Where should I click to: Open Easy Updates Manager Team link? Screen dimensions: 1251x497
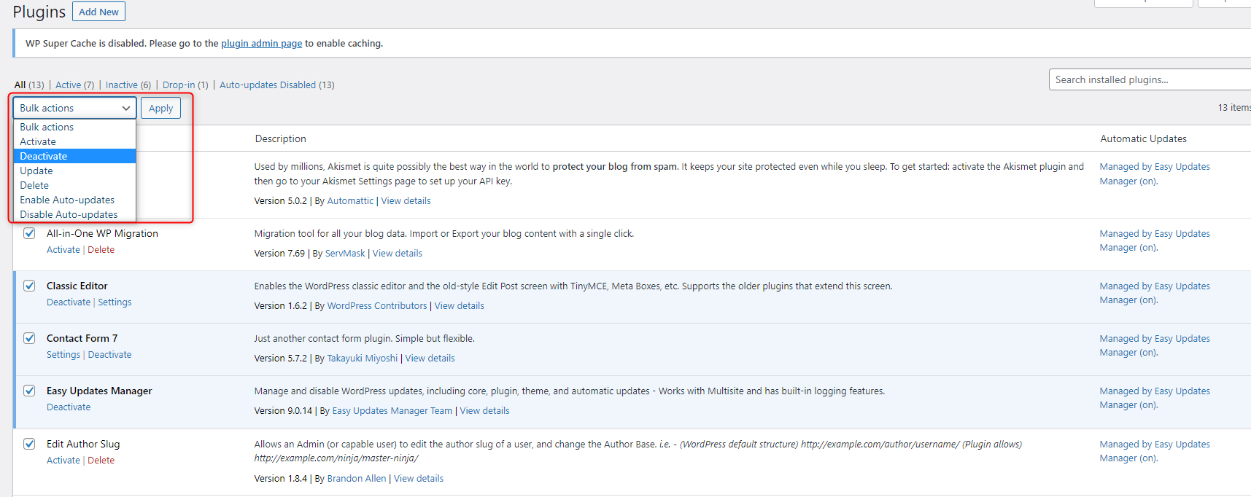pyautogui.click(x=392, y=410)
